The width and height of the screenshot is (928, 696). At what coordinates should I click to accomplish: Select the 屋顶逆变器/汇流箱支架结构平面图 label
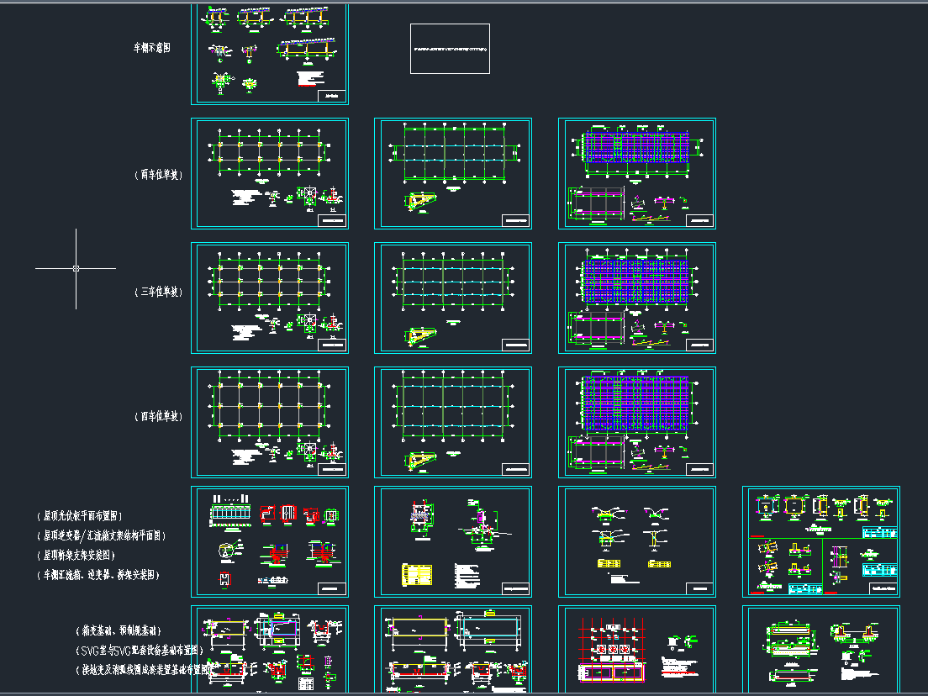(x=101, y=535)
